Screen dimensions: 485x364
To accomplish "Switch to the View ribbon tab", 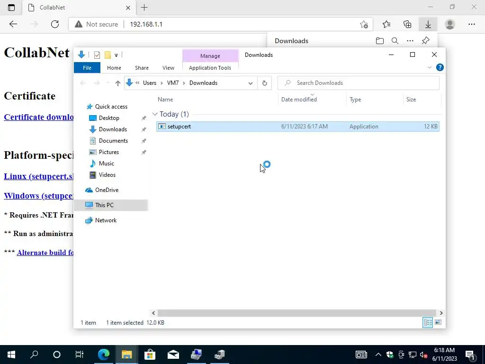I will pos(168,68).
